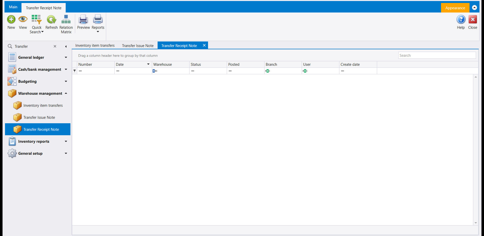This screenshot has width=484, height=236.
Task: Expand the Budgeting section
Action: (x=66, y=81)
